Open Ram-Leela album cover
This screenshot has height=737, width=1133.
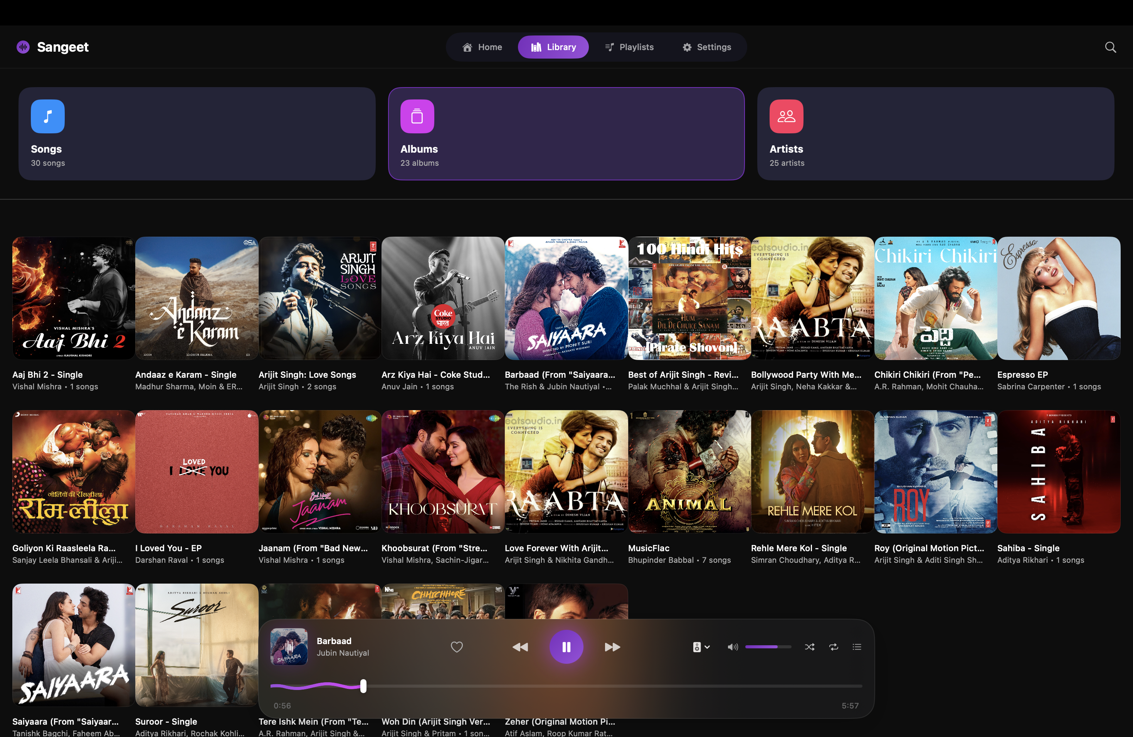73,471
